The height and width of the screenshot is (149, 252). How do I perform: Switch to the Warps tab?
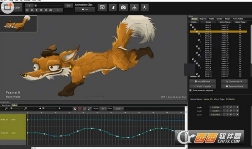(228, 19)
